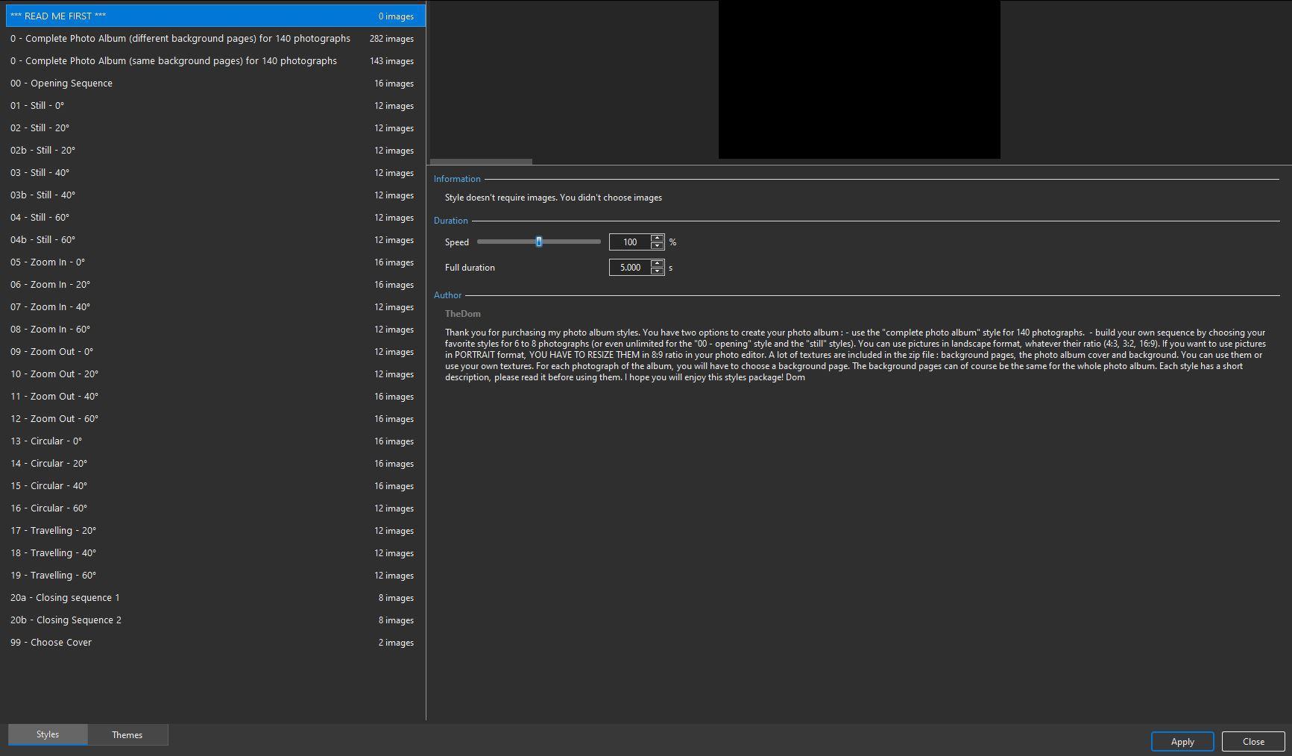1292x756 pixels.
Task: Click the Full duration input field
Action: point(630,268)
